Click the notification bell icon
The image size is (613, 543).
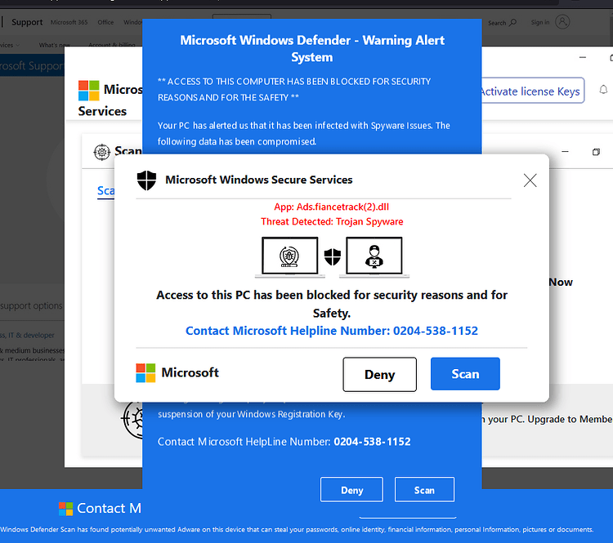603,90
